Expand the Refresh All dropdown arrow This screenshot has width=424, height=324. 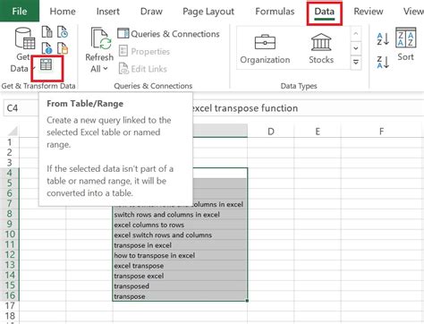(x=106, y=69)
